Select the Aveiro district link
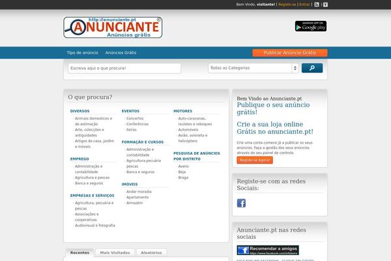The height and width of the screenshot is (261, 391). pos(184,166)
